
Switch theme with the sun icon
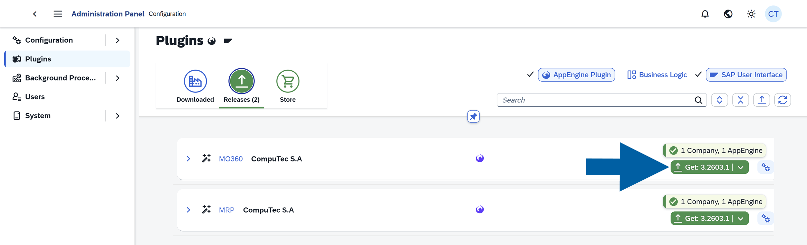click(751, 14)
